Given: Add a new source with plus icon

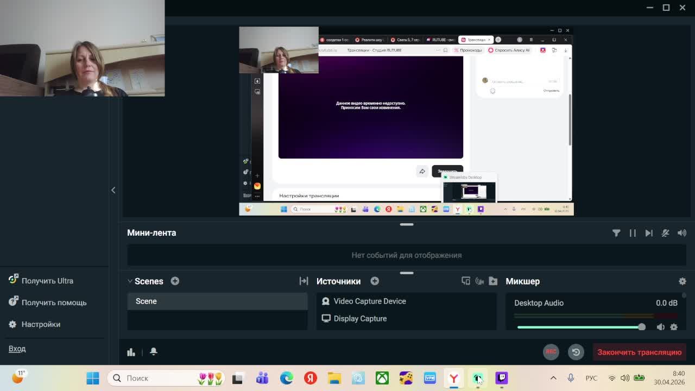Looking at the screenshot, I should (375, 281).
